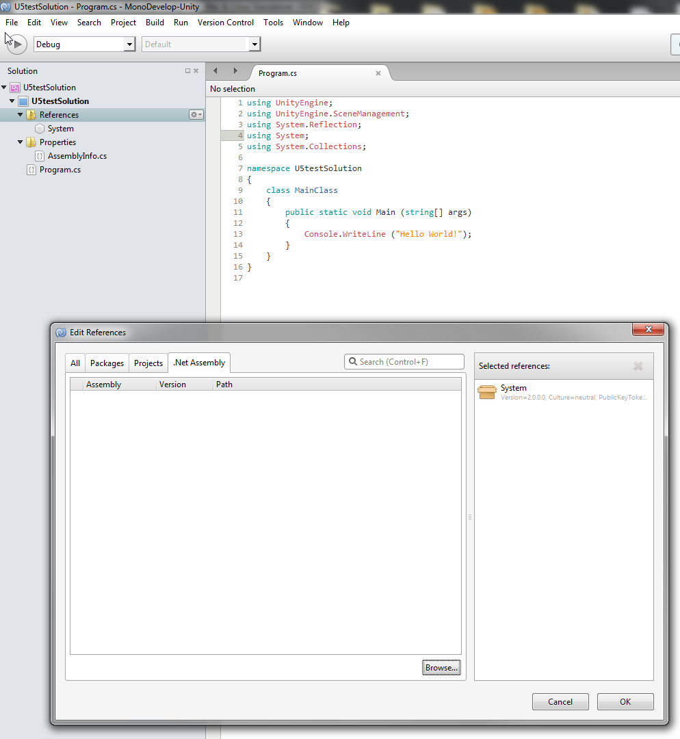Click the System package icon under Selected references
This screenshot has width=680, height=739.
[x=486, y=391]
